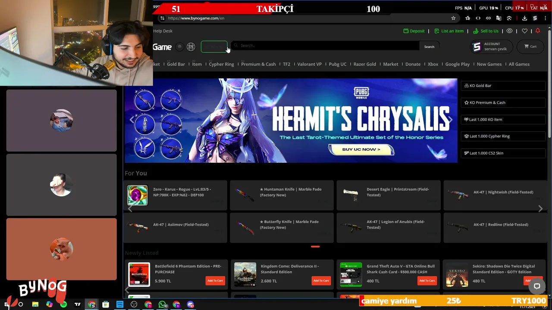Open the site information icon in address bar

[162, 18]
